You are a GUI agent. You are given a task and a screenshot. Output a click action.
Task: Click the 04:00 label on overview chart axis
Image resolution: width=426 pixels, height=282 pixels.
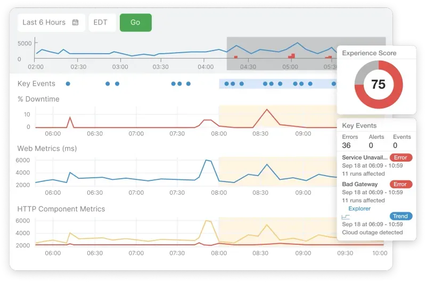pos(206,67)
